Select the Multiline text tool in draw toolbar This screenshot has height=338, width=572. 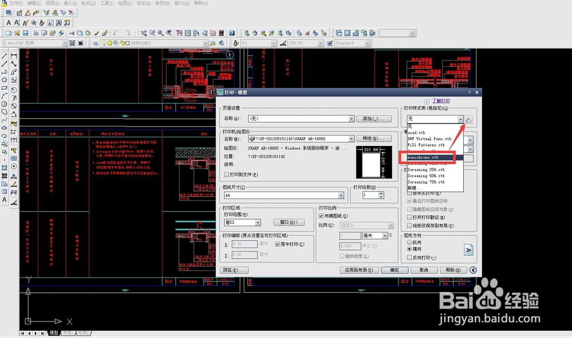[x=5, y=200]
